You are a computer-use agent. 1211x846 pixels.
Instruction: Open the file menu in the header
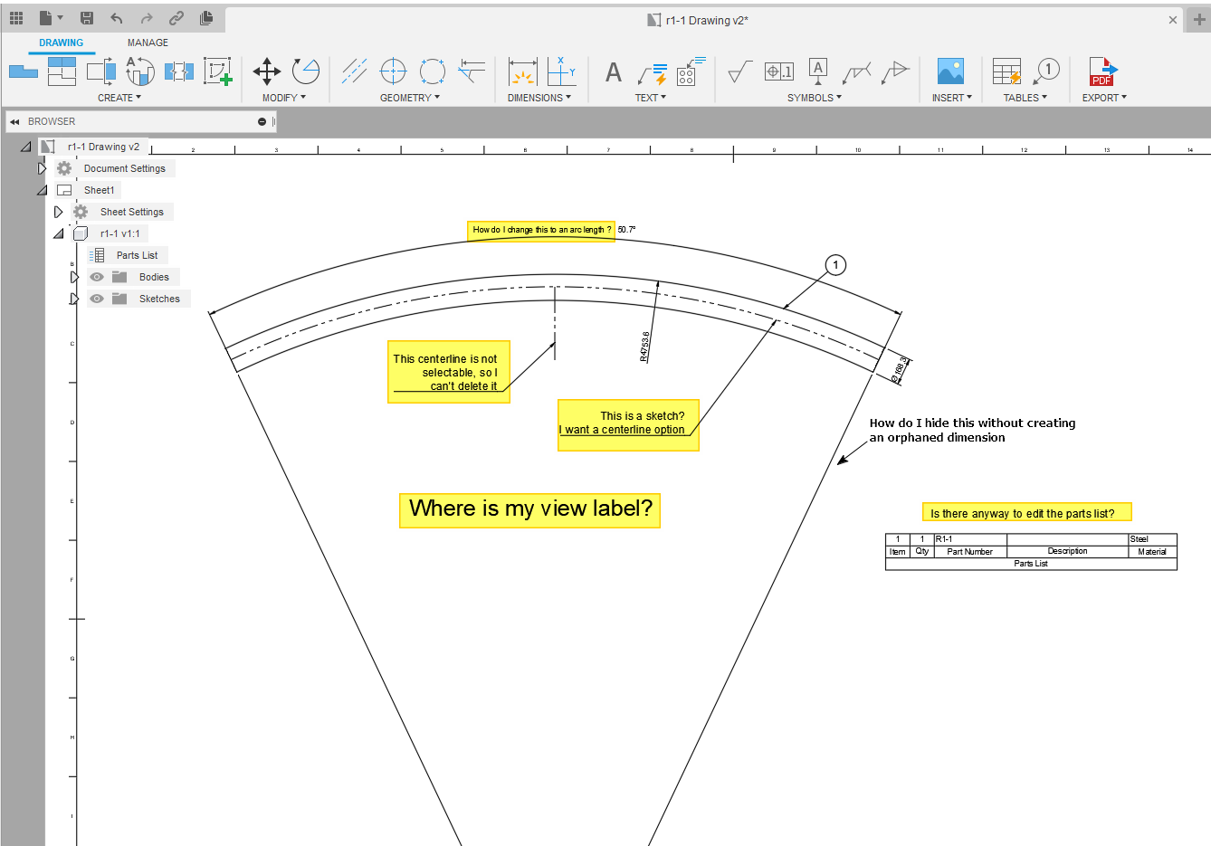[52, 19]
